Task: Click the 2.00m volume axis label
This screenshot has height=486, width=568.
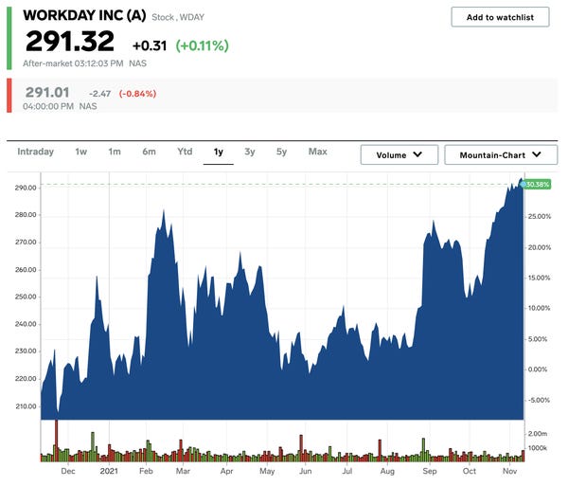Action: 538,434
